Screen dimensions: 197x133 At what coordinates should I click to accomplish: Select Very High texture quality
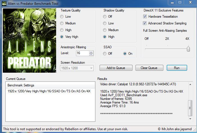click(62, 37)
